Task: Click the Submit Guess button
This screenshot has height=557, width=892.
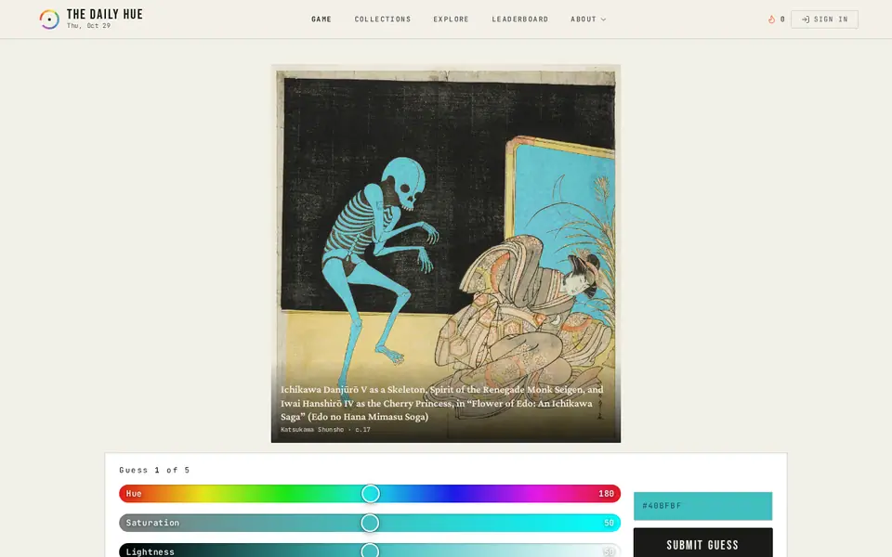Action: (703, 543)
